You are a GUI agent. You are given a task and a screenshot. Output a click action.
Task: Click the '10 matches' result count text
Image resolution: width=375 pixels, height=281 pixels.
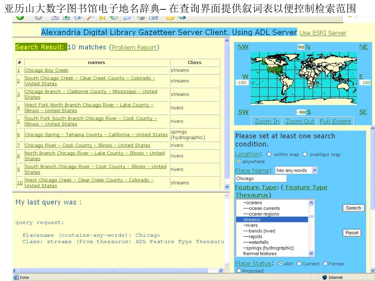tap(87, 47)
